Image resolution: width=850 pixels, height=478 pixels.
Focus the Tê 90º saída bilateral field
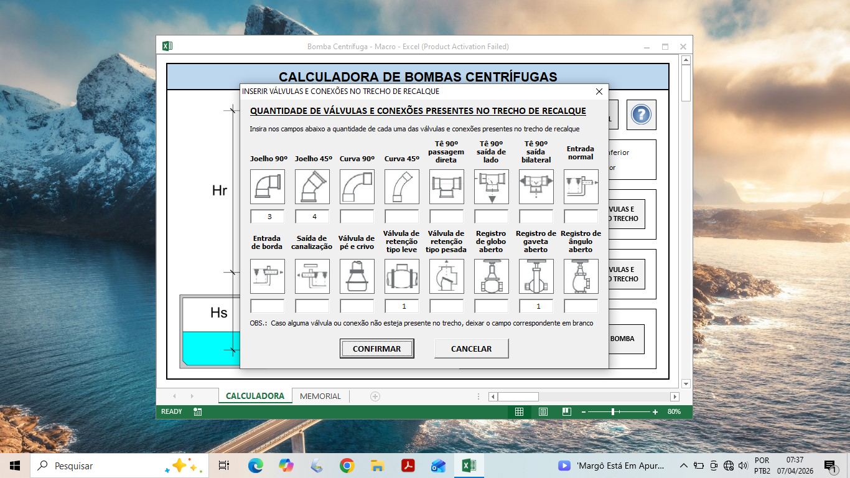click(x=536, y=217)
